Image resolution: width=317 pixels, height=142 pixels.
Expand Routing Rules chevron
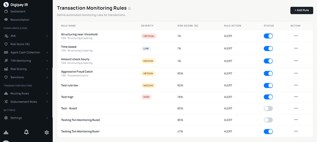tap(47, 94)
